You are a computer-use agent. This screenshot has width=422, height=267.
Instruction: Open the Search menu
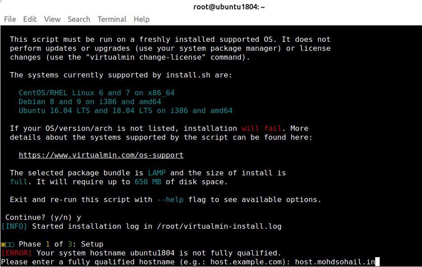pos(79,19)
